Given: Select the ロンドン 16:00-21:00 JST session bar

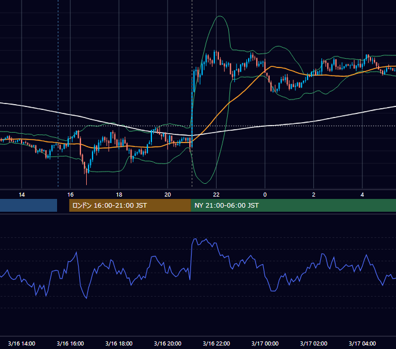Looking at the screenshot, I should pyautogui.click(x=130, y=205).
